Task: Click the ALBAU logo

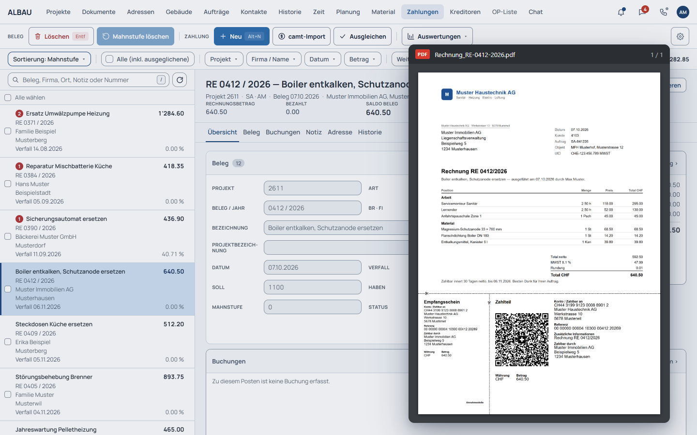Action: (20, 12)
